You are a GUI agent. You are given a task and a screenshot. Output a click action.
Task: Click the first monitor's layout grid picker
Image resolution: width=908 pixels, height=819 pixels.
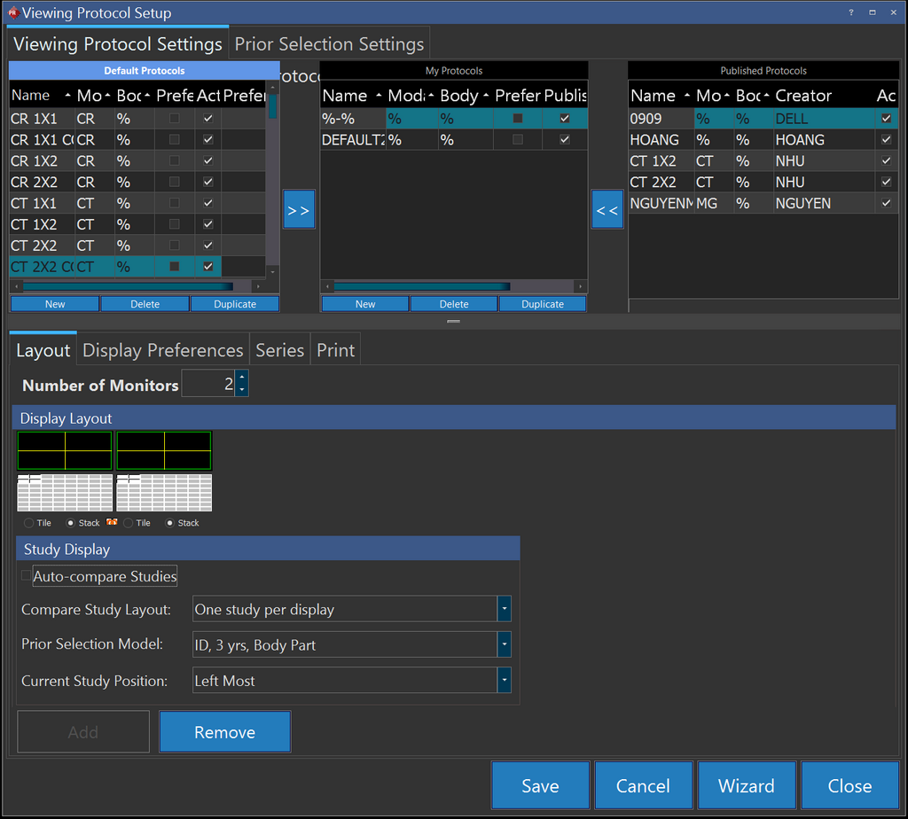click(65, 493)
